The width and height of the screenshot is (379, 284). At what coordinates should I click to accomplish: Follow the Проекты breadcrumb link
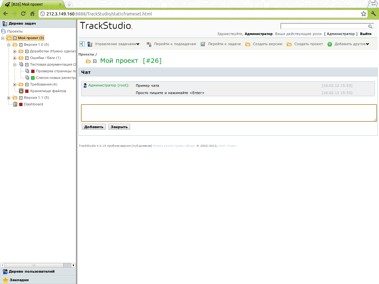(86, 55)
